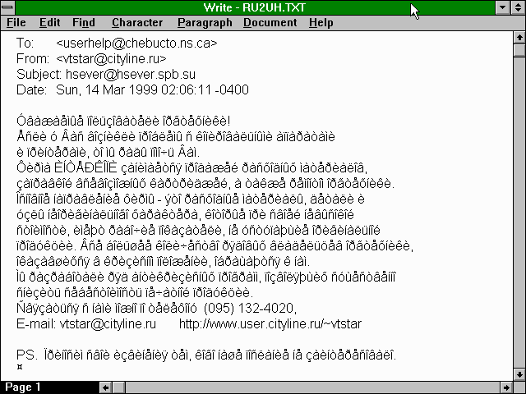Open the Character menu
This screenshot has height=394, width=526.
(x=137, y=23)
